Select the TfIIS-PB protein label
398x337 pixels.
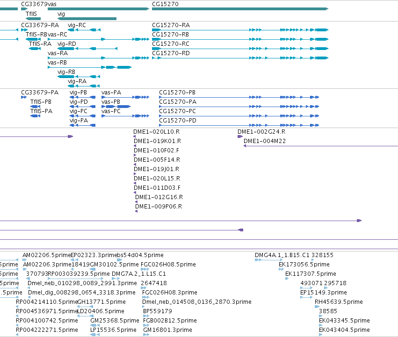tap(41, 102)
